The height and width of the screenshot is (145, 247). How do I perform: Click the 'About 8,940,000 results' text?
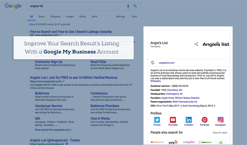pos(50,24)
